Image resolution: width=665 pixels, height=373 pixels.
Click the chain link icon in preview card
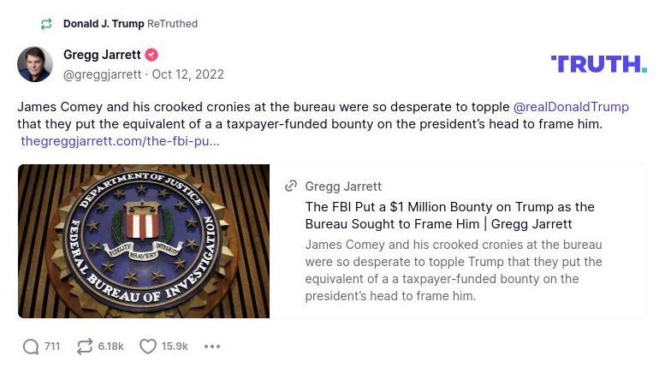(291, 186)
